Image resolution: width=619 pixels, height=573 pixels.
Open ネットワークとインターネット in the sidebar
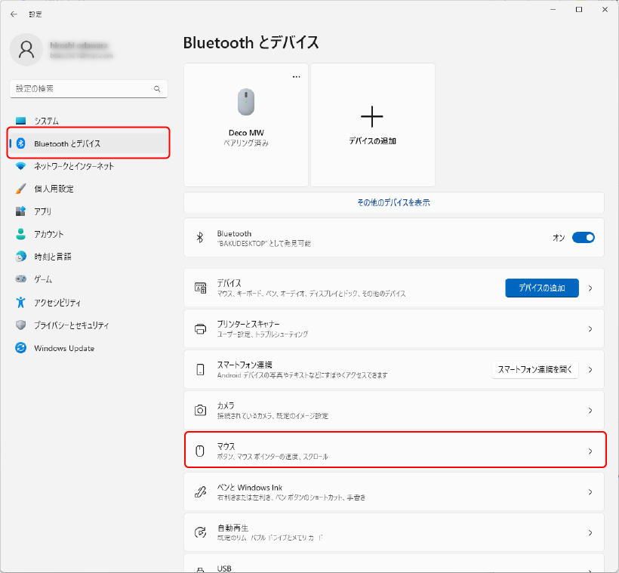tap(74, 166)
